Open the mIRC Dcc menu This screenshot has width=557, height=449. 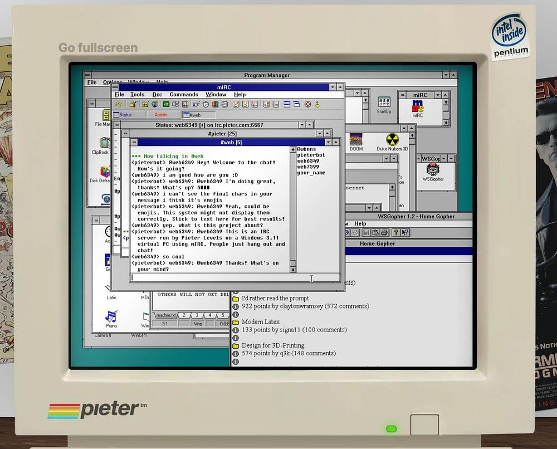pyautogui.click(x=157, y=95)
